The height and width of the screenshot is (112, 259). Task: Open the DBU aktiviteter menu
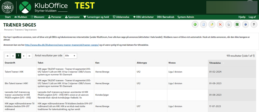click(143, 17)
